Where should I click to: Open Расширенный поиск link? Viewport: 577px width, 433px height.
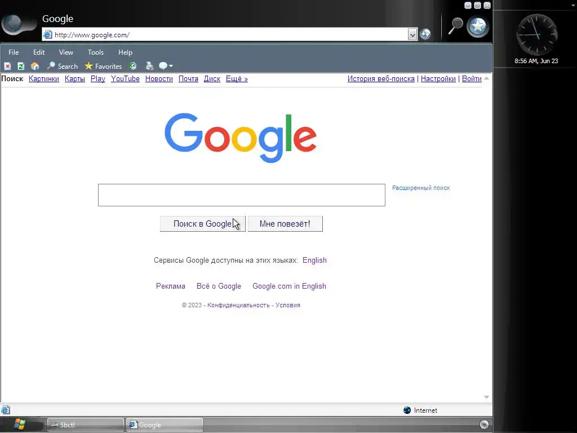click(x=421, y=188)
